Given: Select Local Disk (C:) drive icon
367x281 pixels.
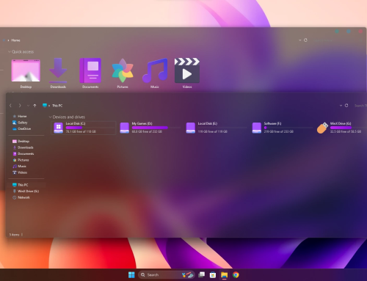Looking at the screenshot, I should coord(58,128).
